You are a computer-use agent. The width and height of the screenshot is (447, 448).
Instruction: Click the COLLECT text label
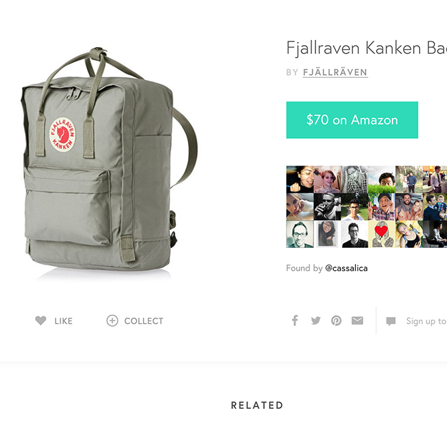[144, 321]
